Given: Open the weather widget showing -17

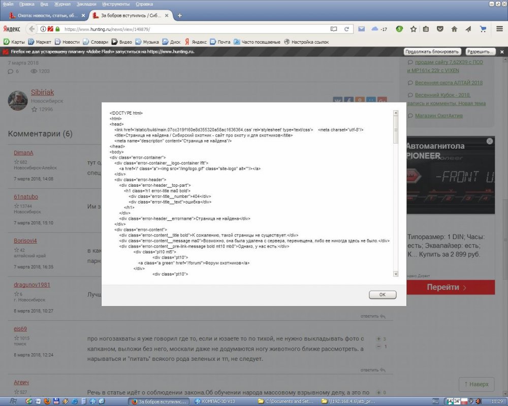Looking at the screenshot, I should (379, 29).
